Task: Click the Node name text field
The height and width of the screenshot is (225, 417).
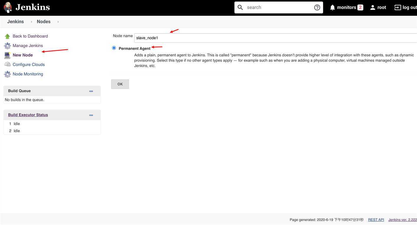Action: [x=275, y=38]
